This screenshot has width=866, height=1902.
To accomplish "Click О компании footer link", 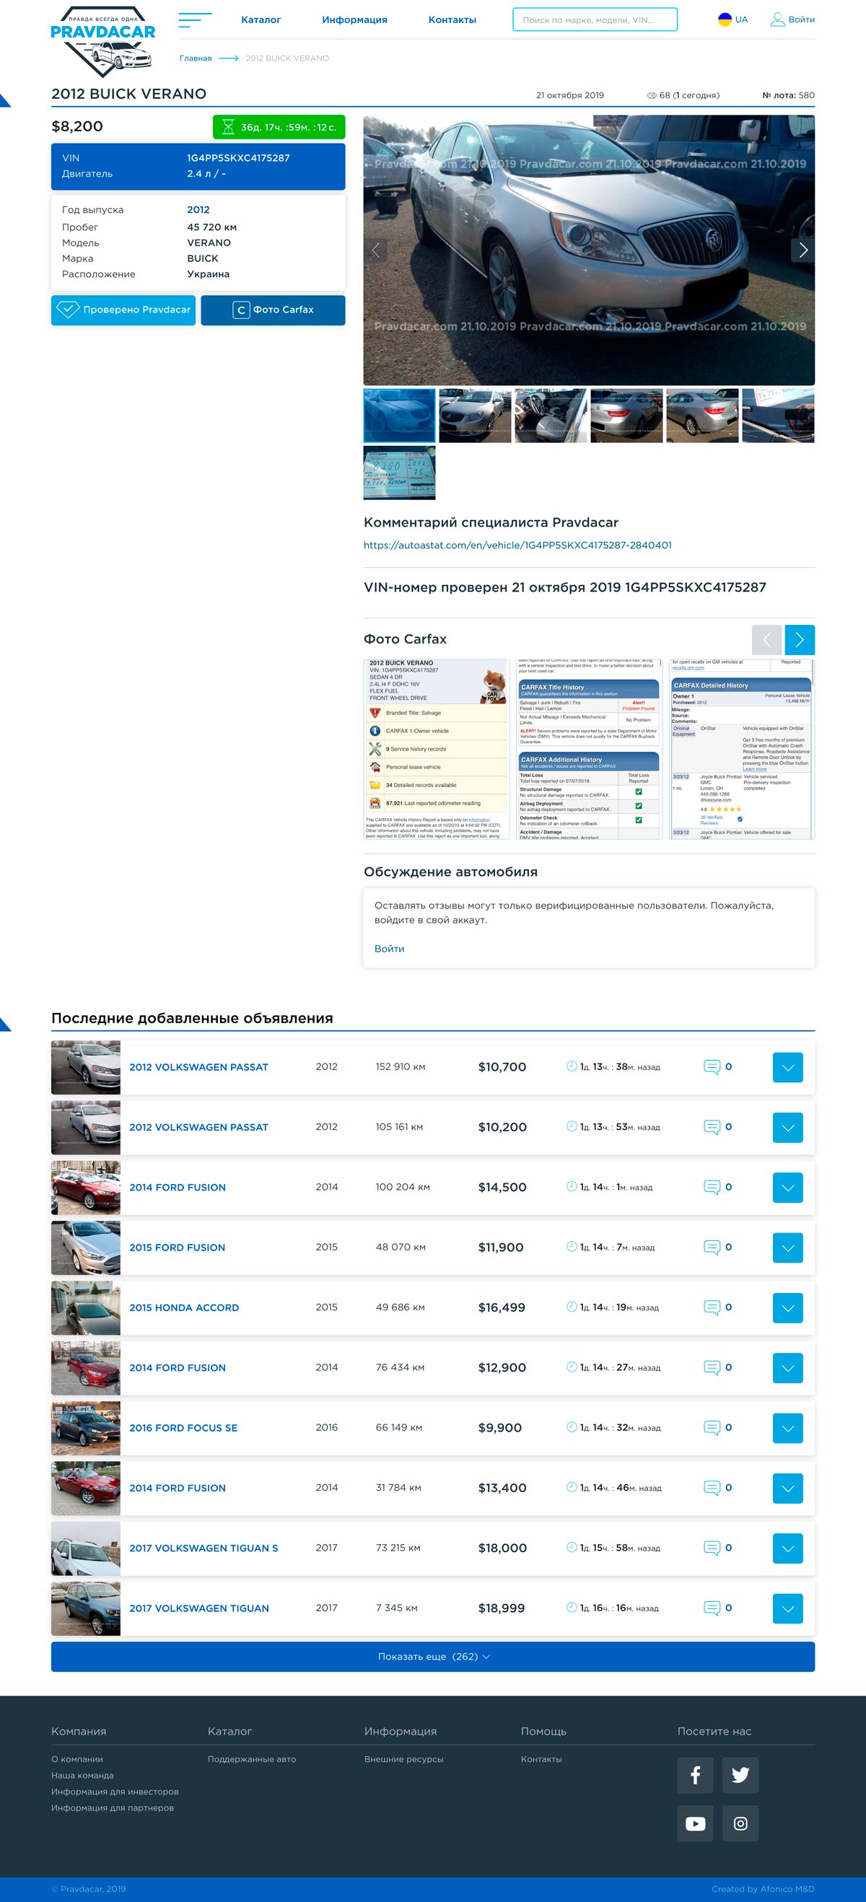I will 76,1760.
